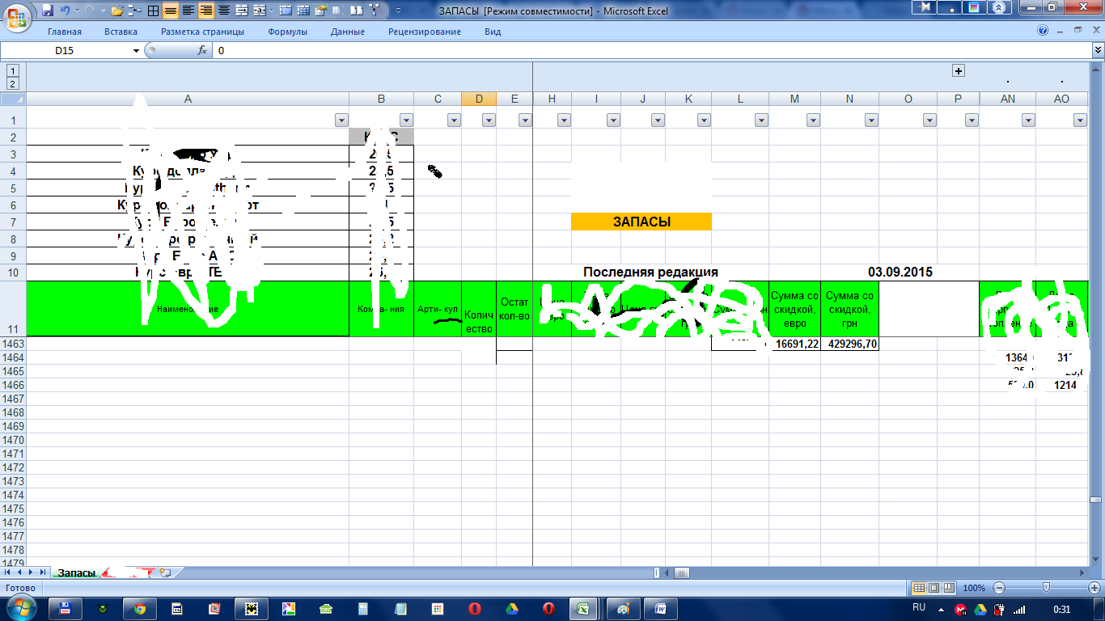Click the table grid icon in Quick Access toolbar
The image size is (1105, 621).
click(302, 11)
